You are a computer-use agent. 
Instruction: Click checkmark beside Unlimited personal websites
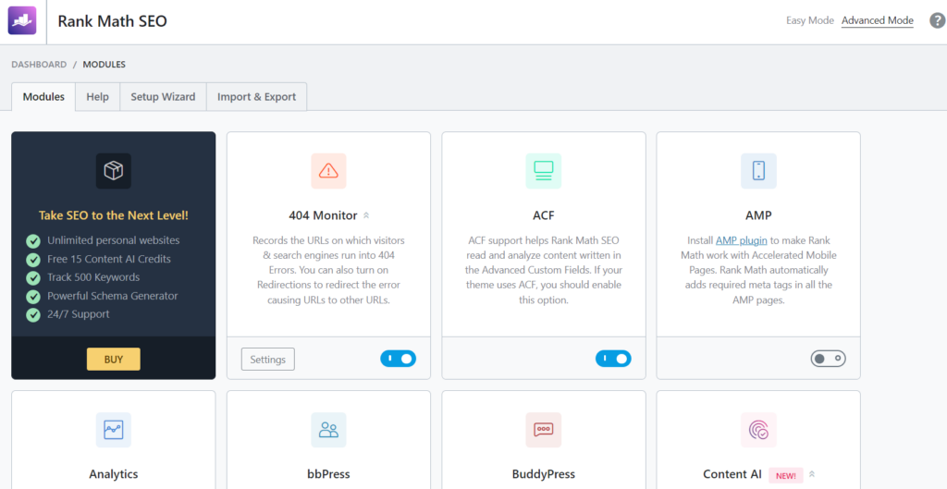(x=33, y=241)
